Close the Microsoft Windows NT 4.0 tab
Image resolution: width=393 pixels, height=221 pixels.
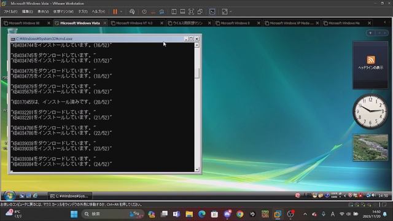(x=161, y=23)
